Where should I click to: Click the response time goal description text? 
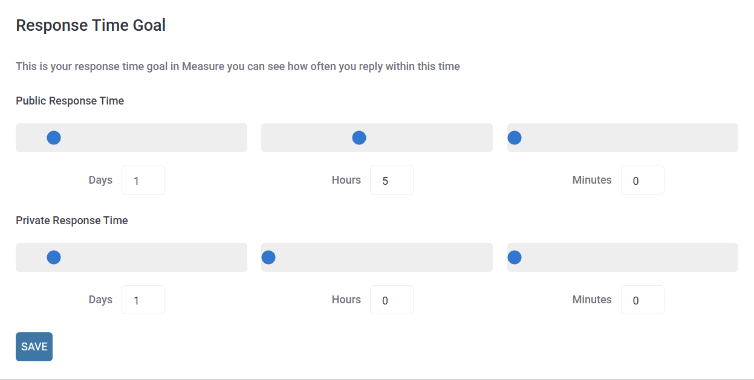click(x=238, y=66)
